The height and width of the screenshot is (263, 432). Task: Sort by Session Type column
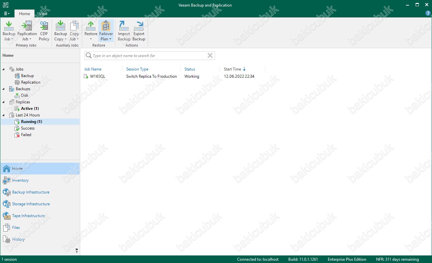[x=137, y=69]
